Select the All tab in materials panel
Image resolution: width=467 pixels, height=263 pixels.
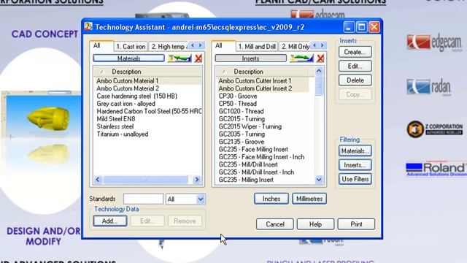[x=101, y=45]
